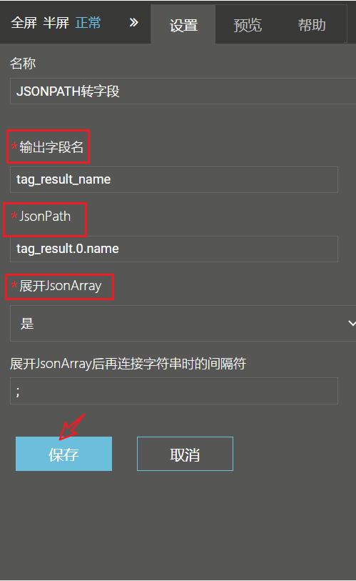Click the 展开JsonArray required label

[56, 286]
